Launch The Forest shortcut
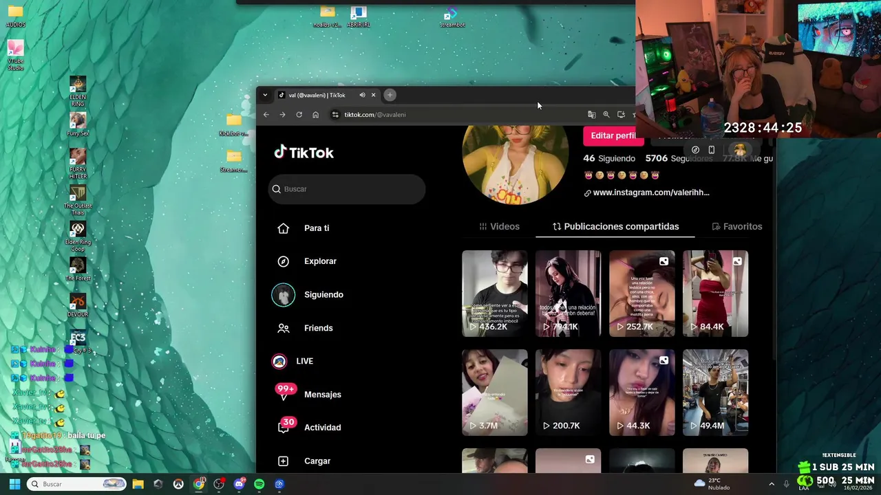881x495 pixels. (x=78, y=269)
